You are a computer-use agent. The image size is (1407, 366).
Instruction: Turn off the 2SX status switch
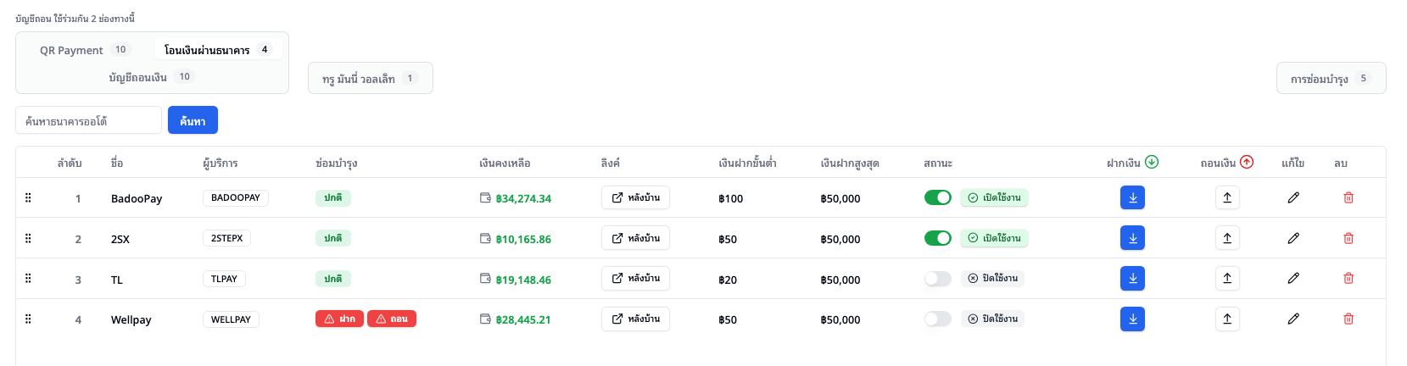(937, 238)
